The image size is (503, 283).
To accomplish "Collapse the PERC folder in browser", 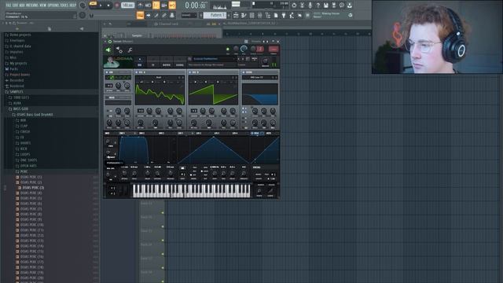I will [24, 171].
